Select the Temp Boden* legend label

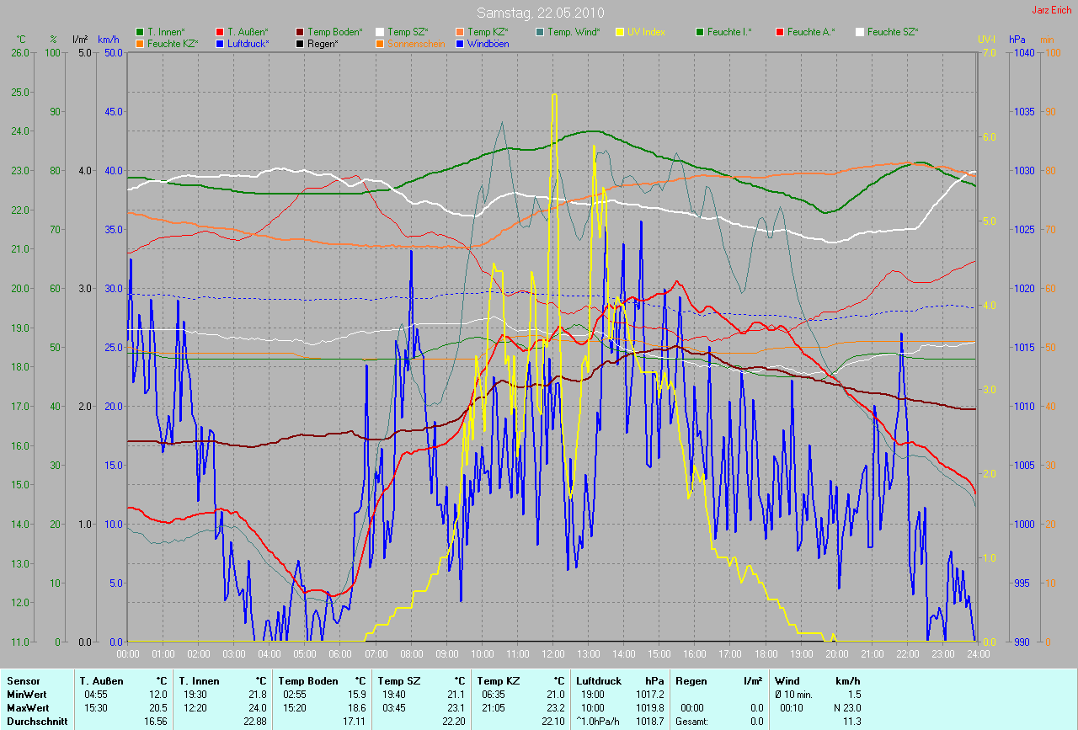pyautogui.click(x=335, y=32)
